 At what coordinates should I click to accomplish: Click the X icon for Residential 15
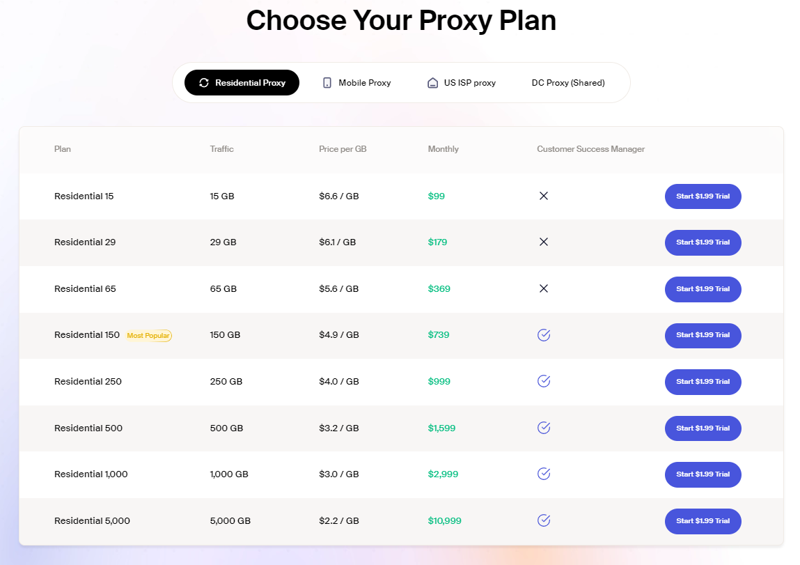click(x=544, y=196)
